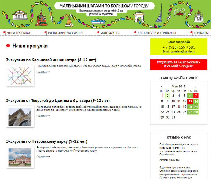Click the phone number +7 (916) 159 7381
The width and height of the screenshot is (211, 179).
tap(179, 47)
